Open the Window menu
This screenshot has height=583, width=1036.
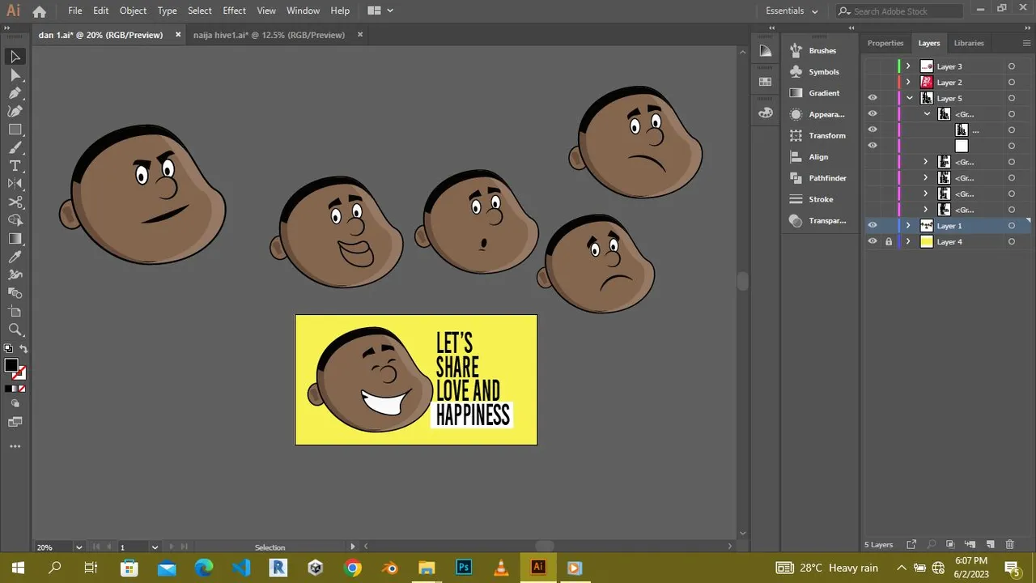[304, 11]
